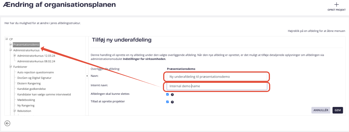
Task: Collapse the Funktioner tree node
Action: tap(11, 67)
